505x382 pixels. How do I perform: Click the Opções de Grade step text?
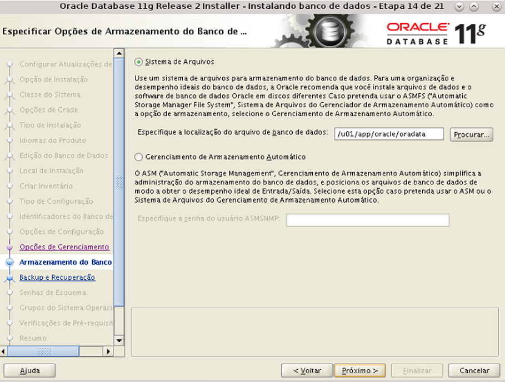[49, 110]
